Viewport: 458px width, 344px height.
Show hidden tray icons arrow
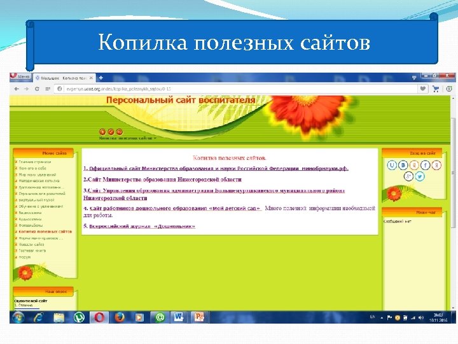pyautogui.click(x=382, y=318)
